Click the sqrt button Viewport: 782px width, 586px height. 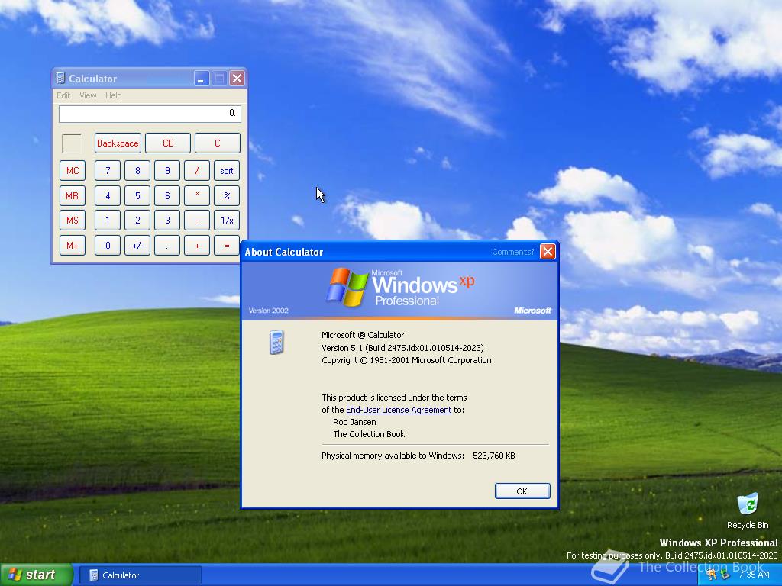coord(227,170)
